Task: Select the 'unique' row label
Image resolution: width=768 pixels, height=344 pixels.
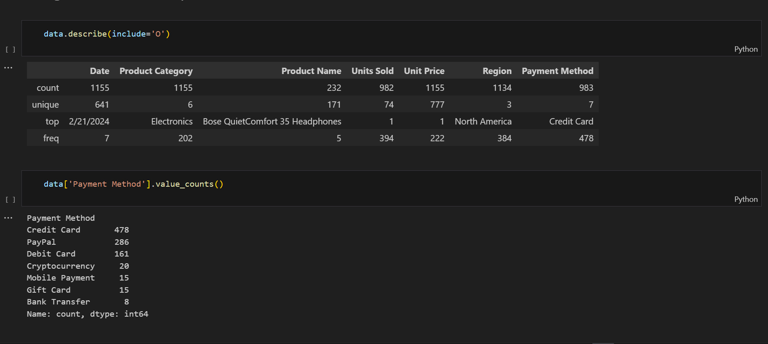Action: pyautogui.click(x=45, y=105)
